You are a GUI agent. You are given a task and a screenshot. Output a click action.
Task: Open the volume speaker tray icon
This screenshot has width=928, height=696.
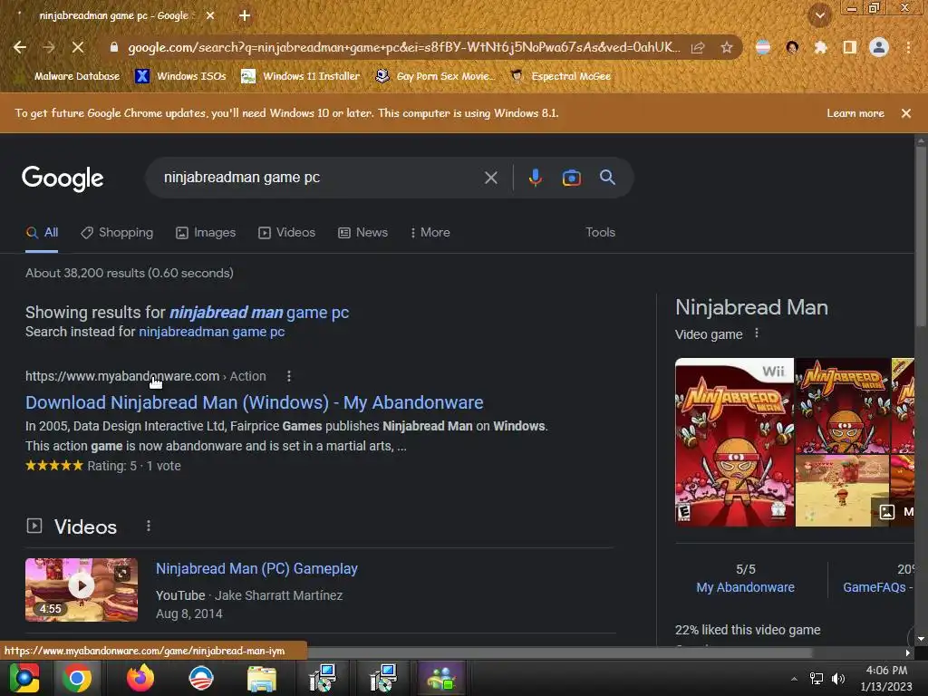point(838,678)
